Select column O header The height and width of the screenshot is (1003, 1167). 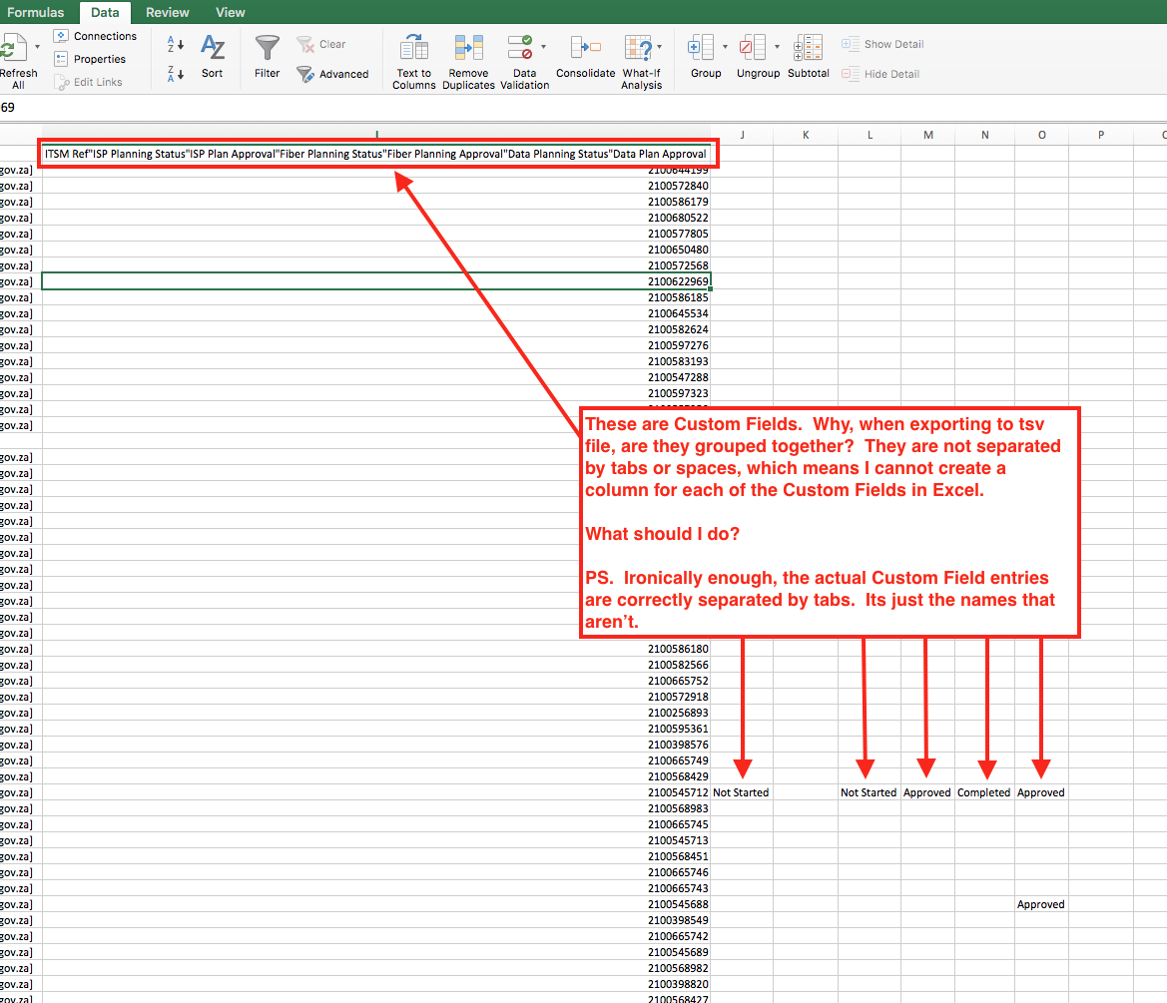pyautogui.click(x=1042, y=135)
